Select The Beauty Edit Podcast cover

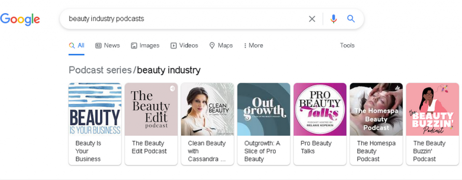click(x=151, y=109)
